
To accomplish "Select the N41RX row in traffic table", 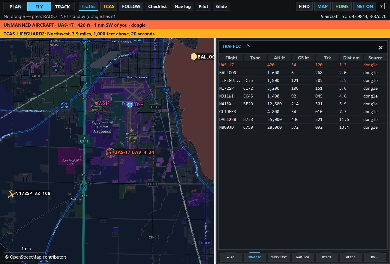I will click(303, 104).
